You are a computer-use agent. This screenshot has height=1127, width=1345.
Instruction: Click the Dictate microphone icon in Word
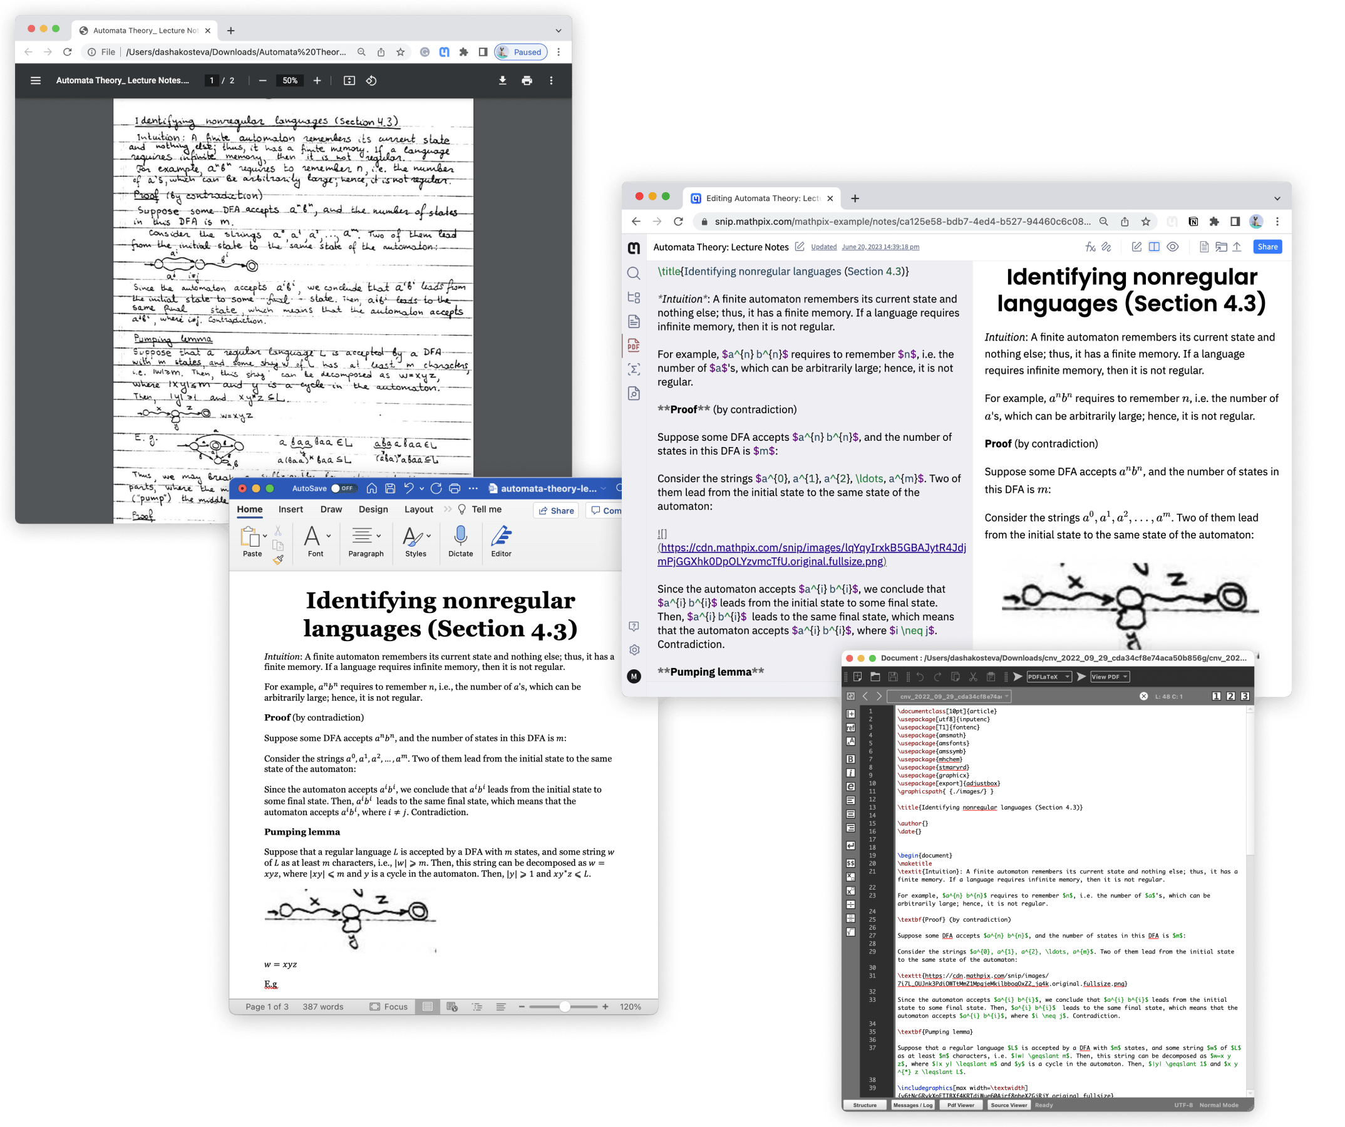coord(460,535)
